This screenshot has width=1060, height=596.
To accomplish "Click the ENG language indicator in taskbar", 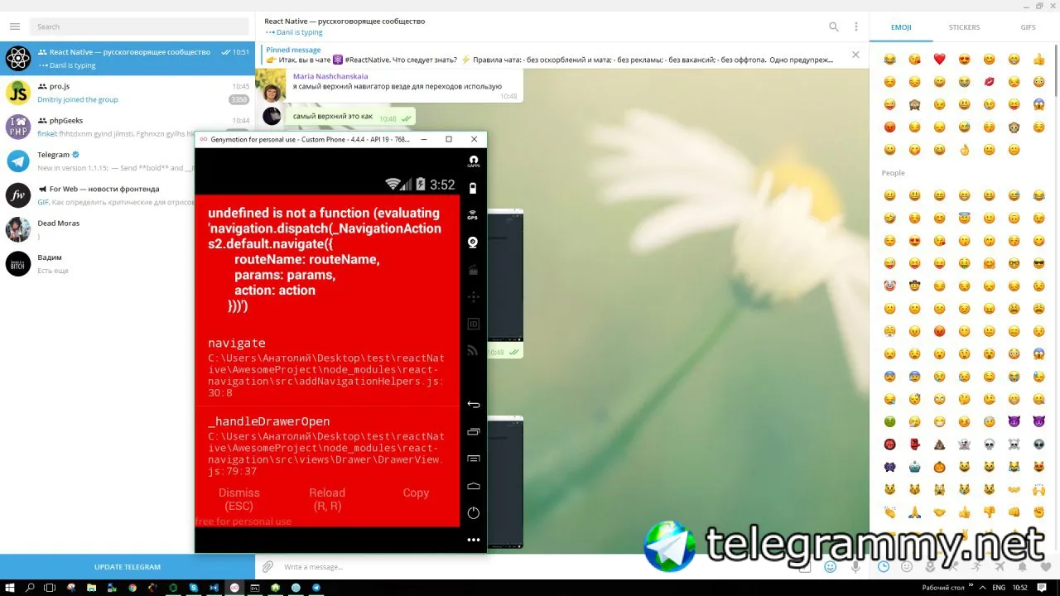I will tap(1000, 588).
